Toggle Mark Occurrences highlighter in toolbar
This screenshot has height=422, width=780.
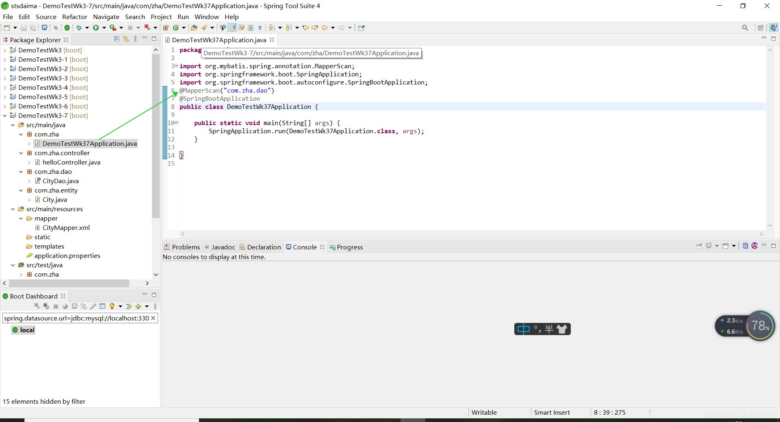232,28
